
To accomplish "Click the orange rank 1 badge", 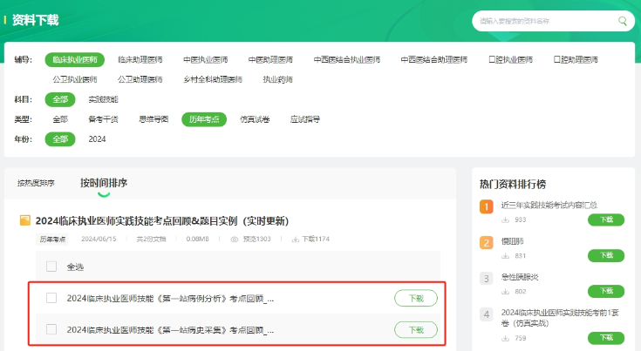I will (487, 206).
